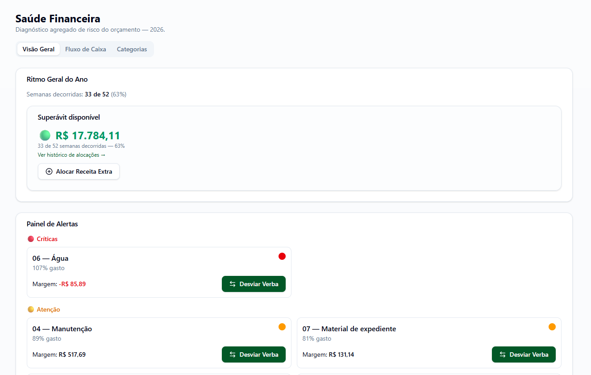Select the Categorias tab
The image size is (591, 375).
pos(132,49)
